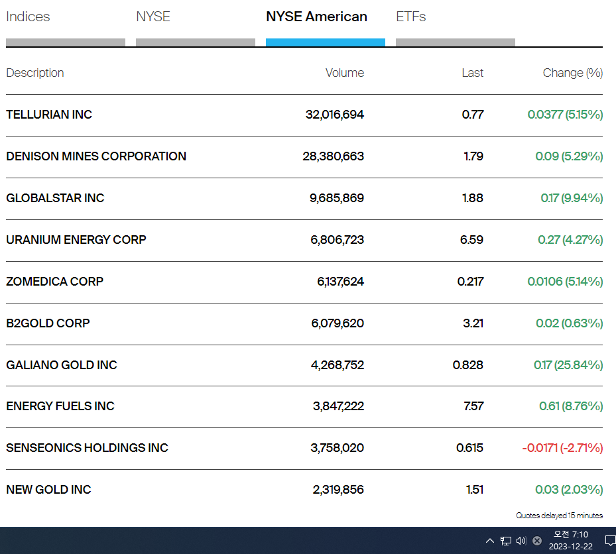Viewport: 616px width, 554px height.
Task: Click the Description column header
Action: pyautogui.click(x=35, y=73)
